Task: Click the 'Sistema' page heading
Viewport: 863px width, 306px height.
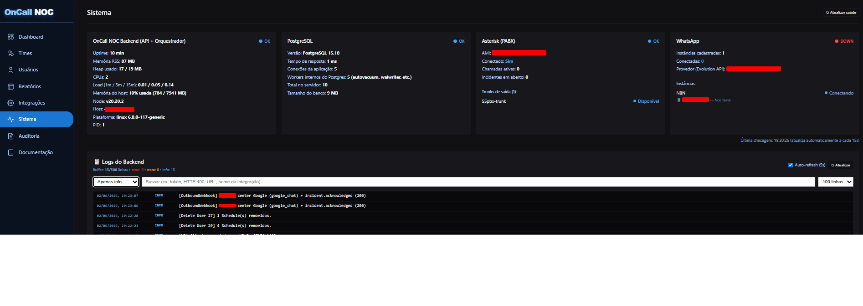Action: (99, 13)
